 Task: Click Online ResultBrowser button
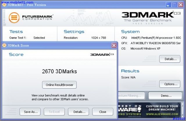pyautogui.click(x=59, y=85)
